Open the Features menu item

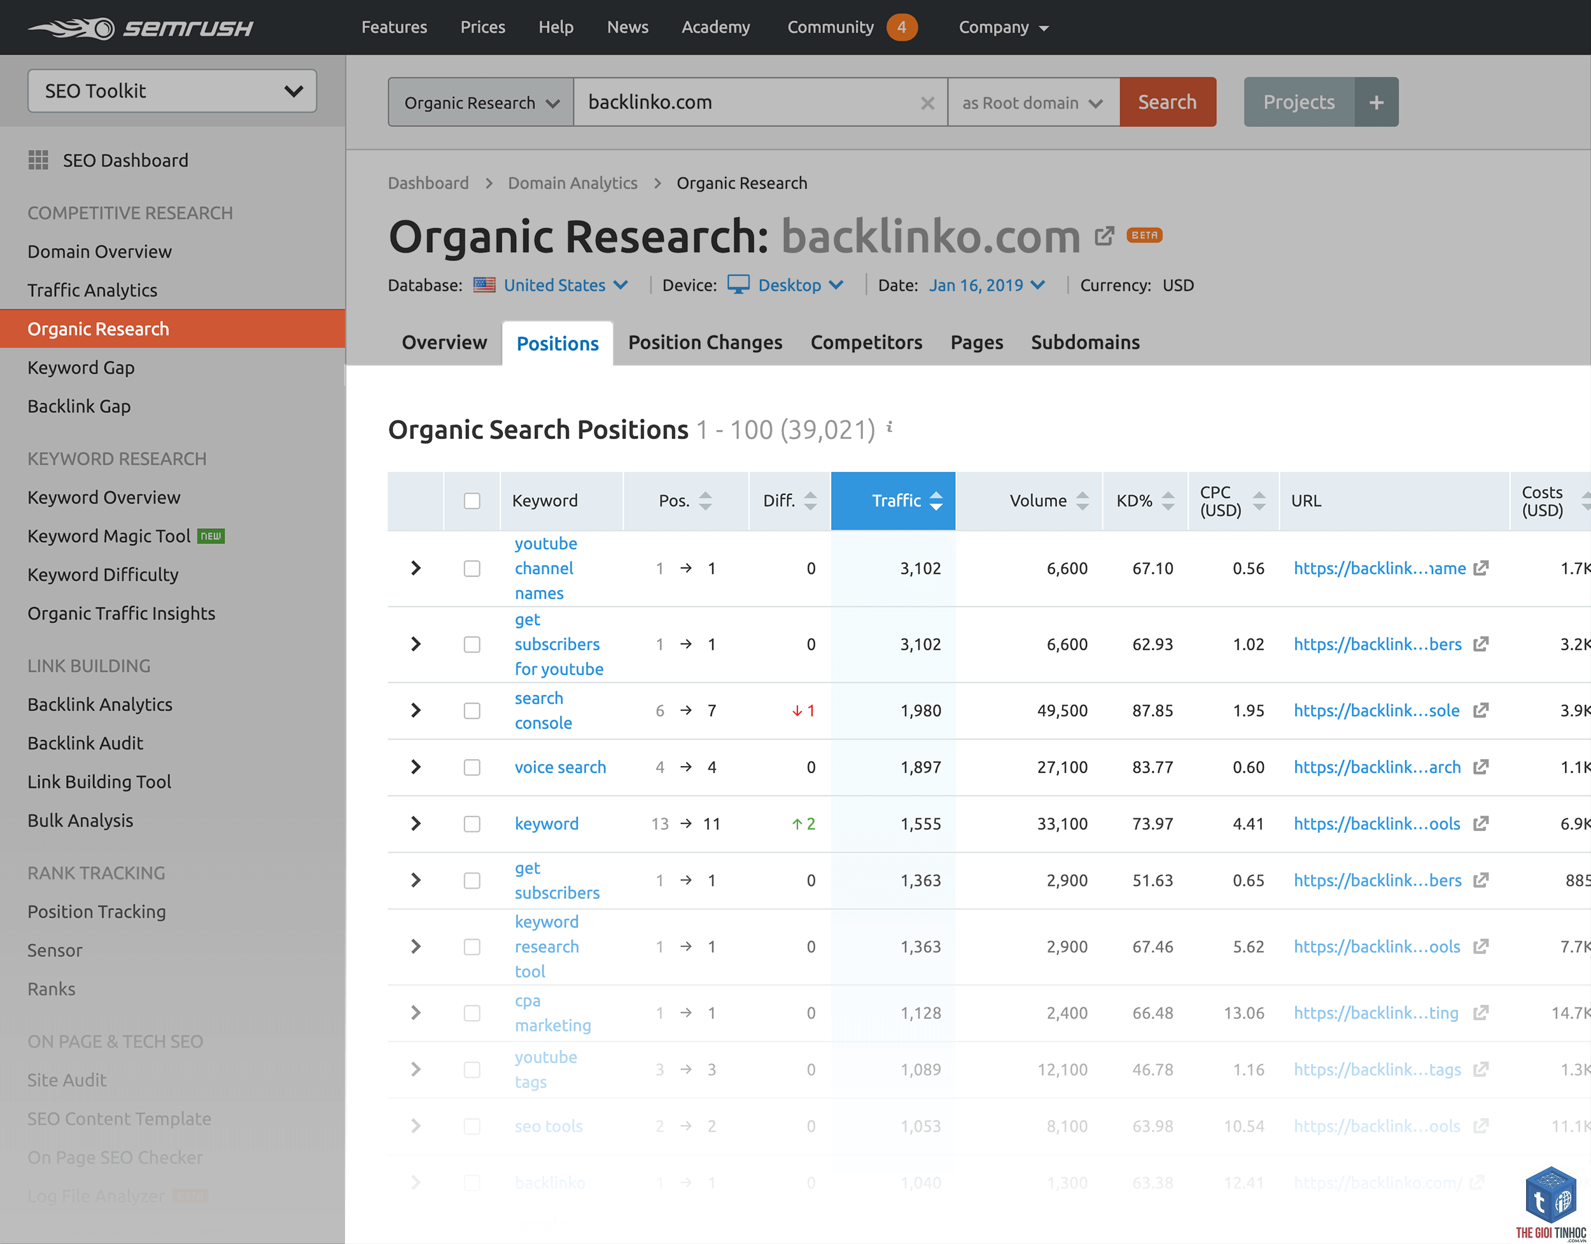point(394,27)
